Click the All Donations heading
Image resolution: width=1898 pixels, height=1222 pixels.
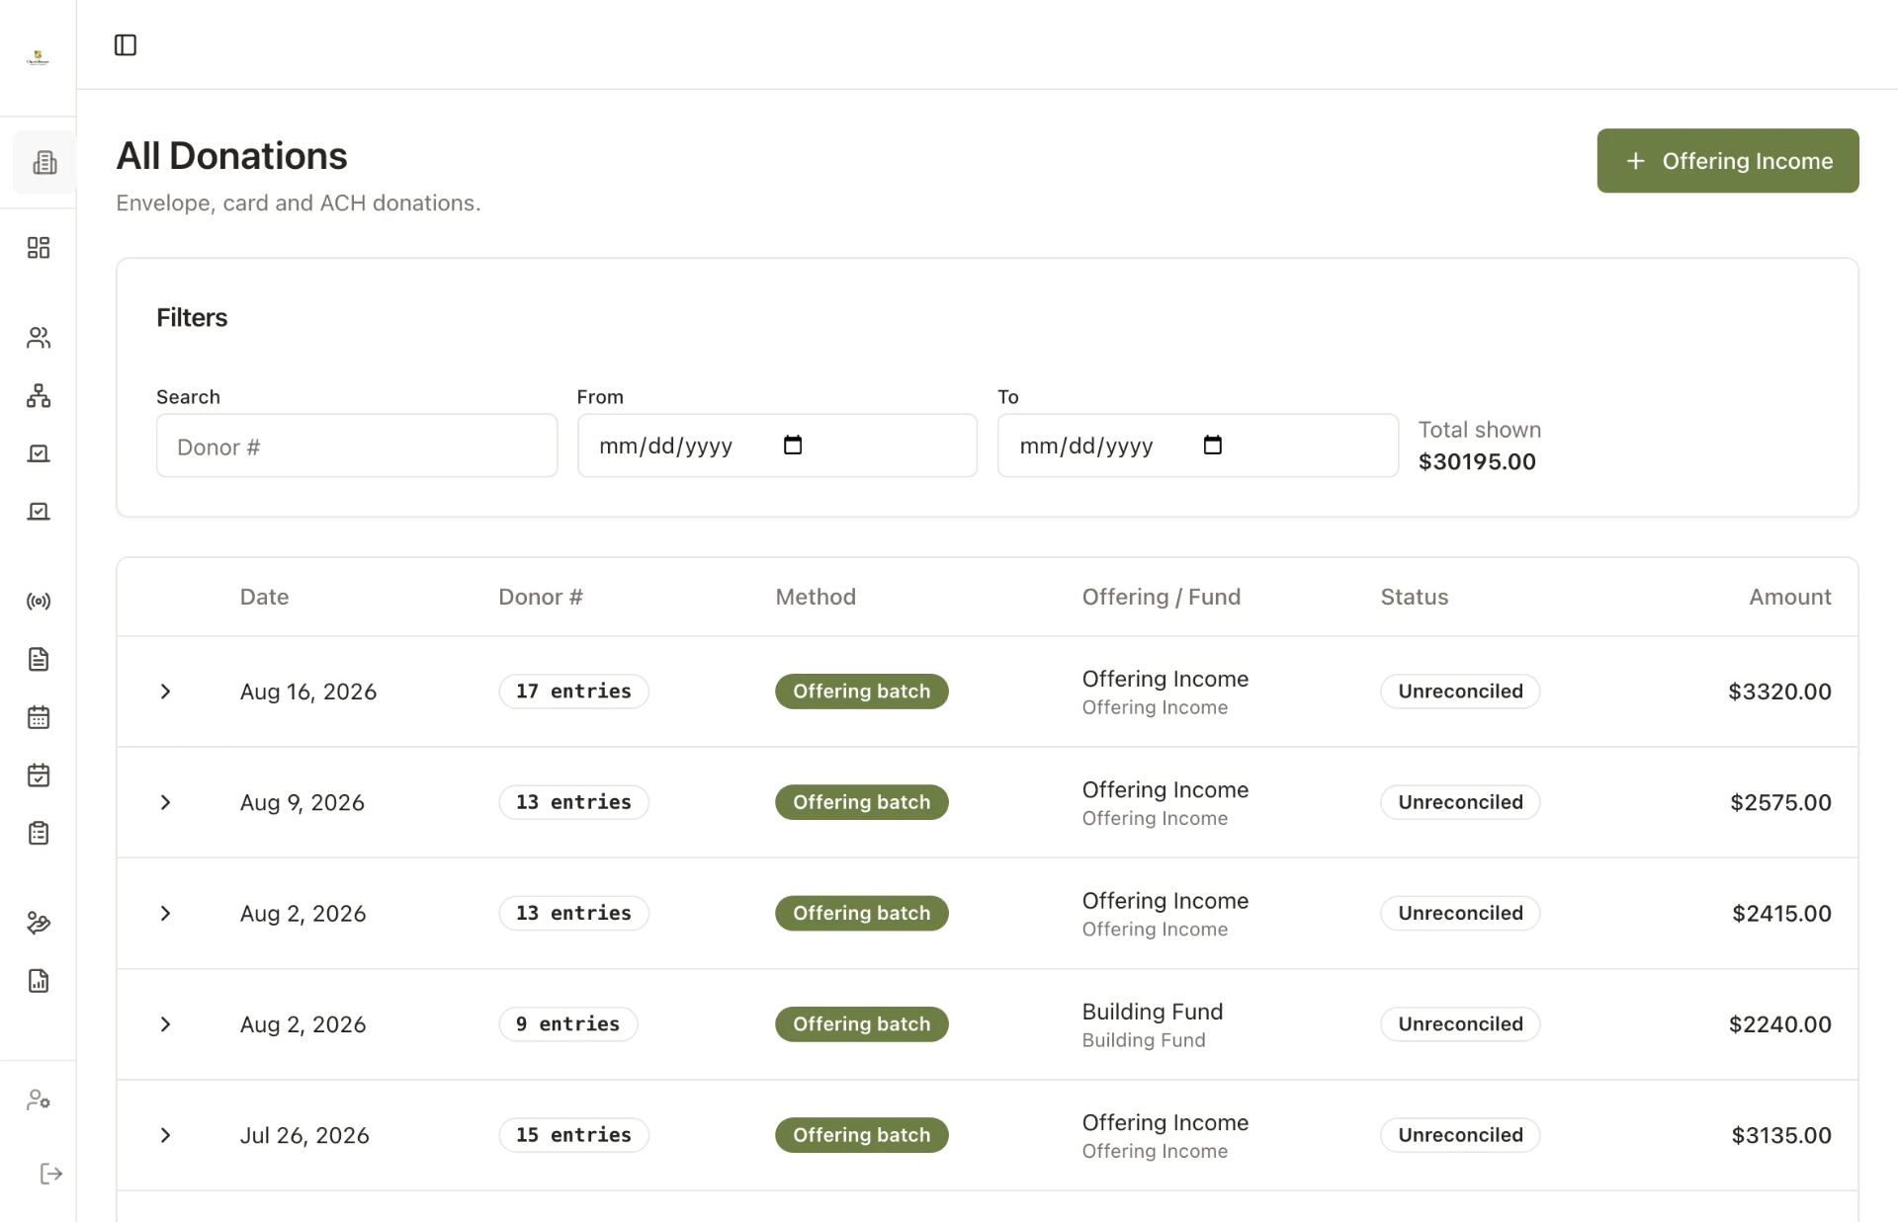tap(231, 156)
